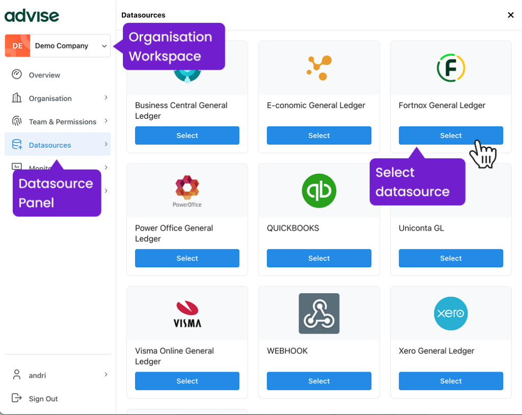Click the Xero datasource icon
This screenshot has width=522, height=415.
tap(451, 314)
